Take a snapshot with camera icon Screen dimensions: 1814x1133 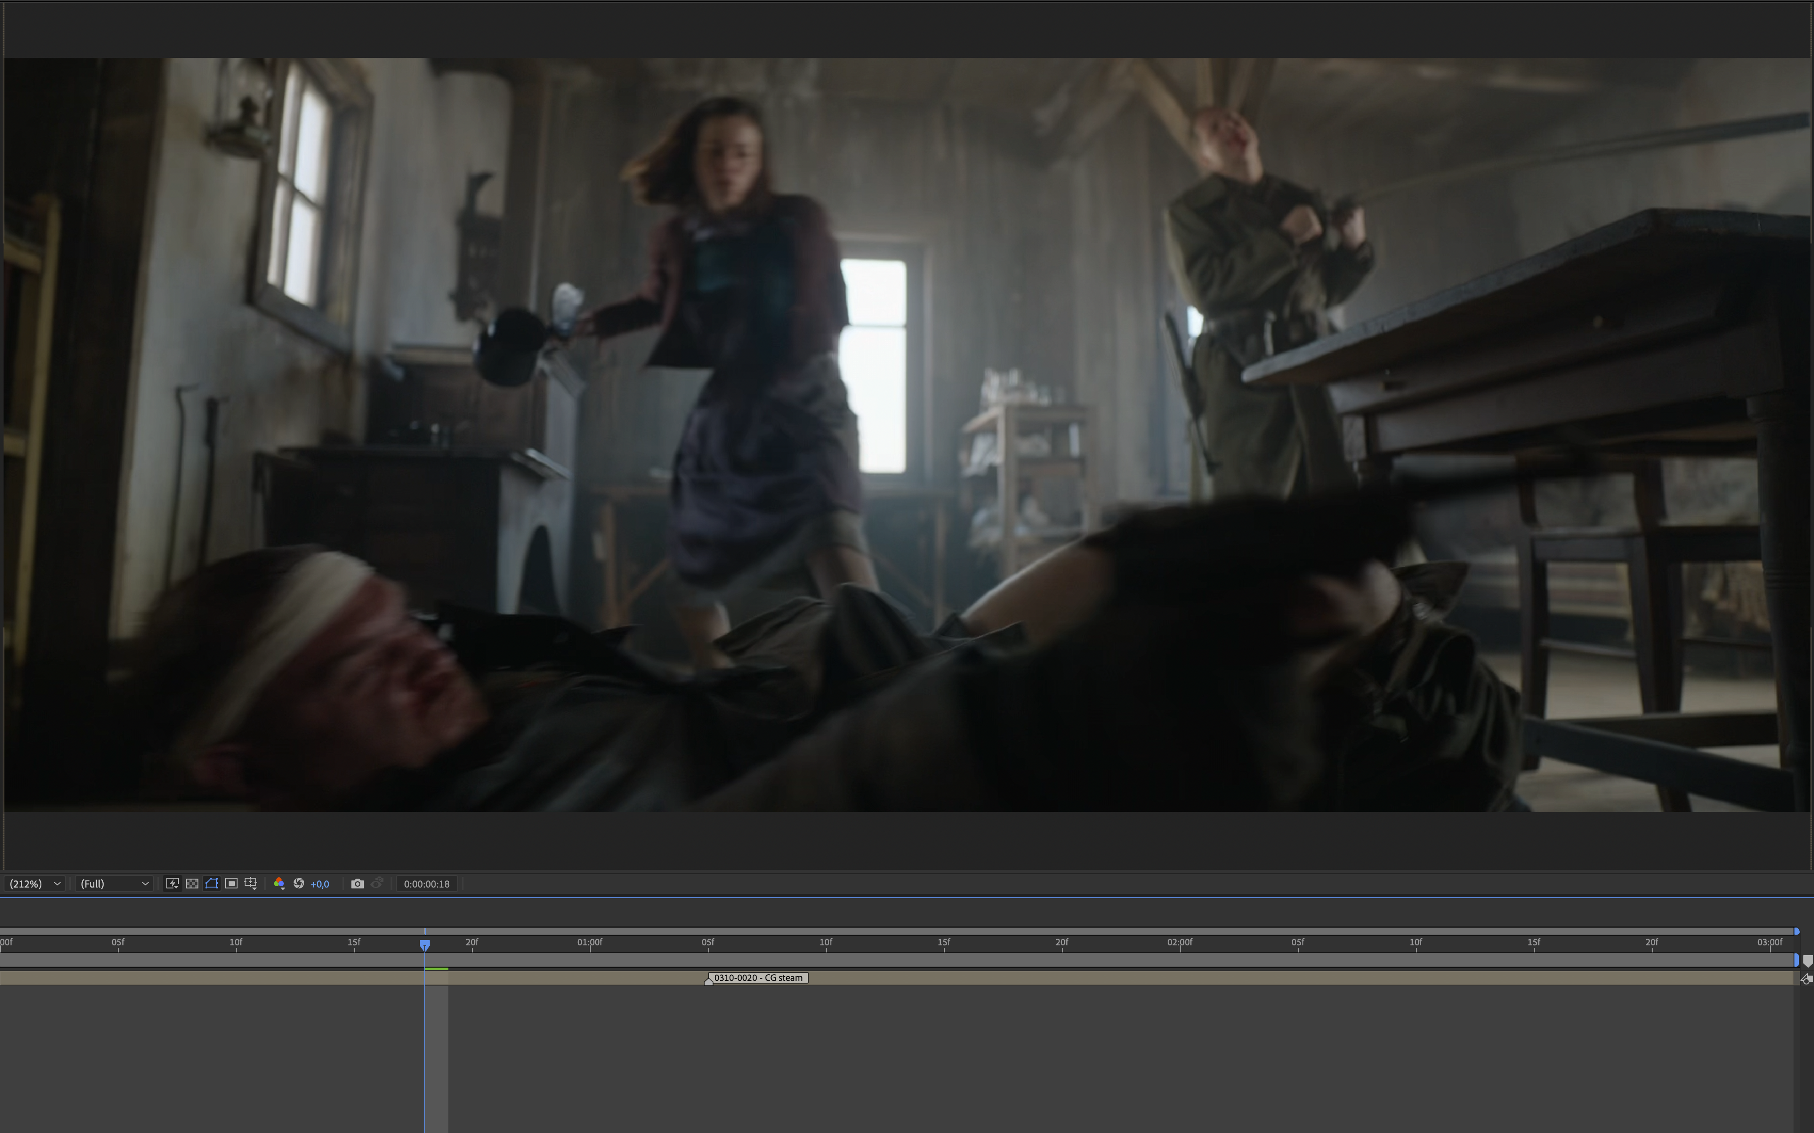[x=358, y=884]
